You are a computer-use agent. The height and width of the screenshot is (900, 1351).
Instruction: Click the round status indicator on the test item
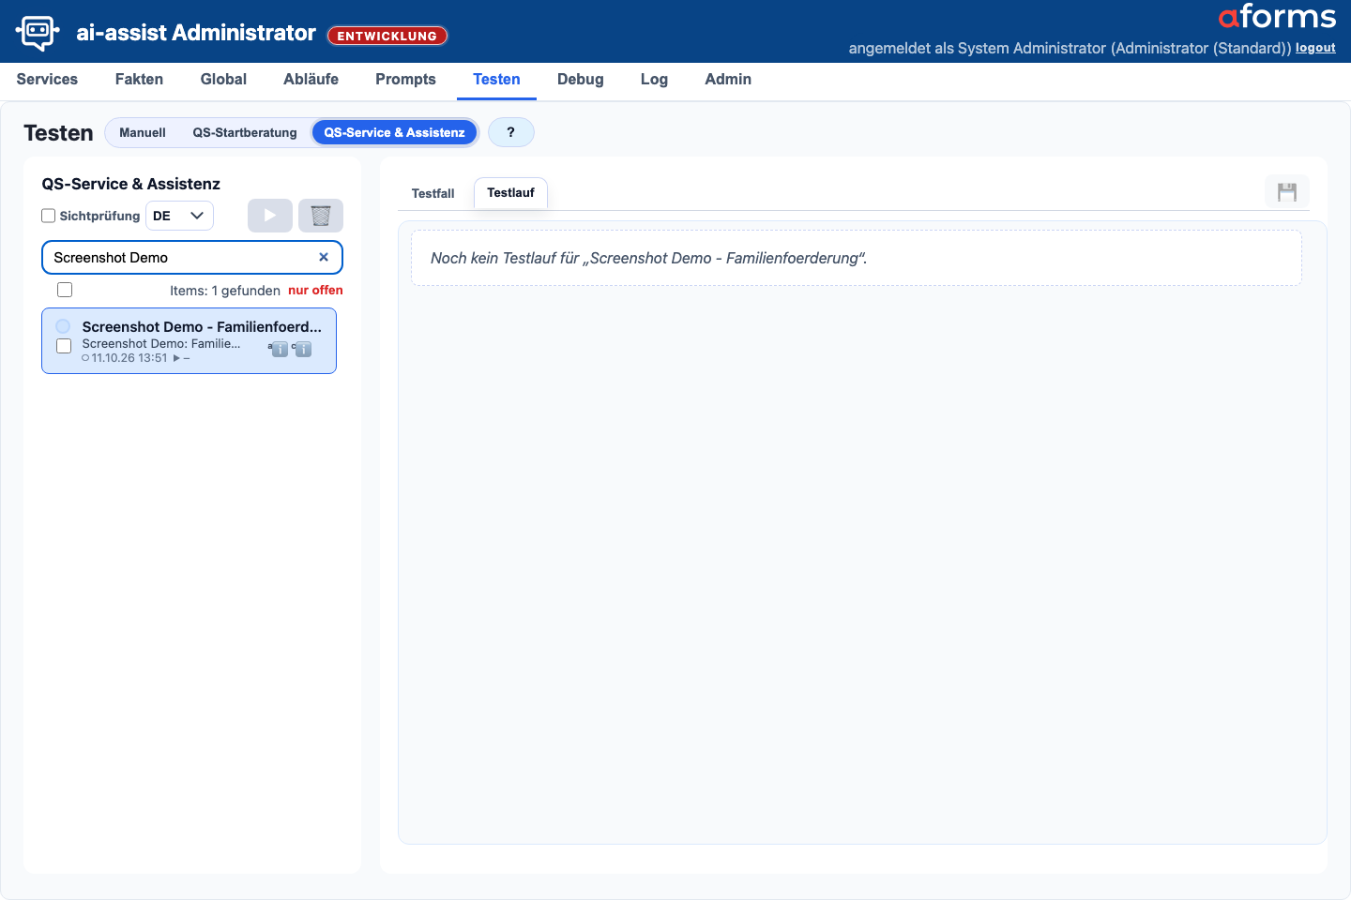point(63,326)
